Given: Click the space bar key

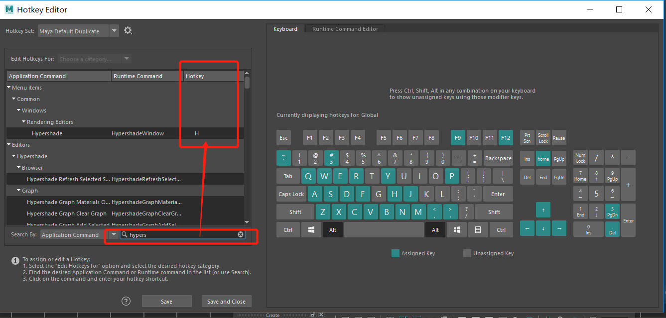Looking at the screenshot, I should [384, 230].
